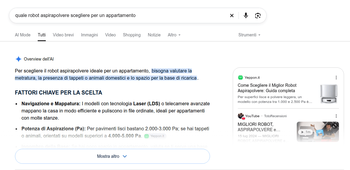Click the 'Laser (LDS)' bold text
The height and width of the screenshot is (170, 350).
[147, 104]
